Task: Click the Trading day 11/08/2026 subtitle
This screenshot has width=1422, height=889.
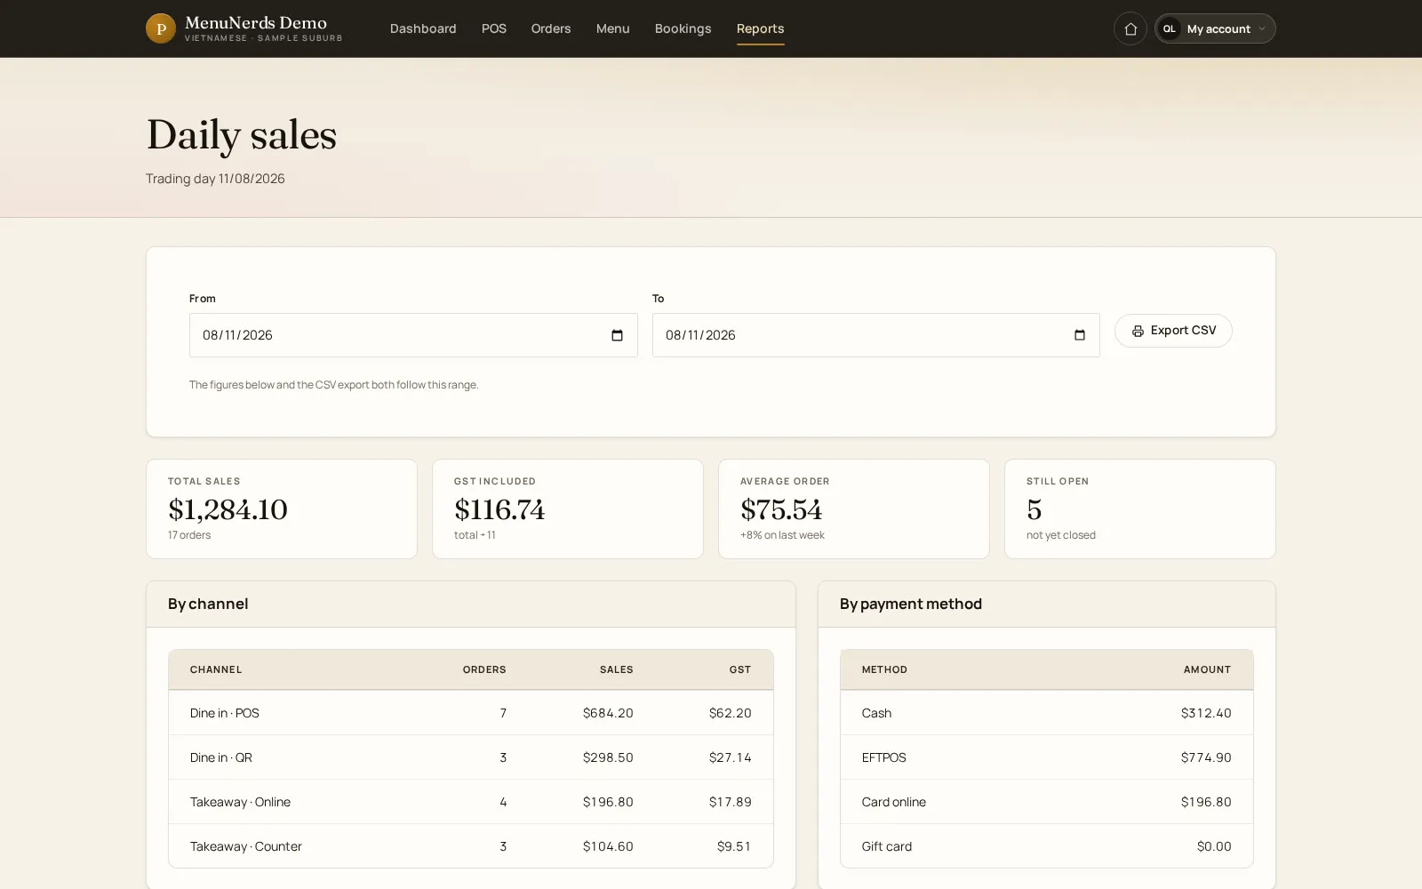Action: tap(215, 179)
